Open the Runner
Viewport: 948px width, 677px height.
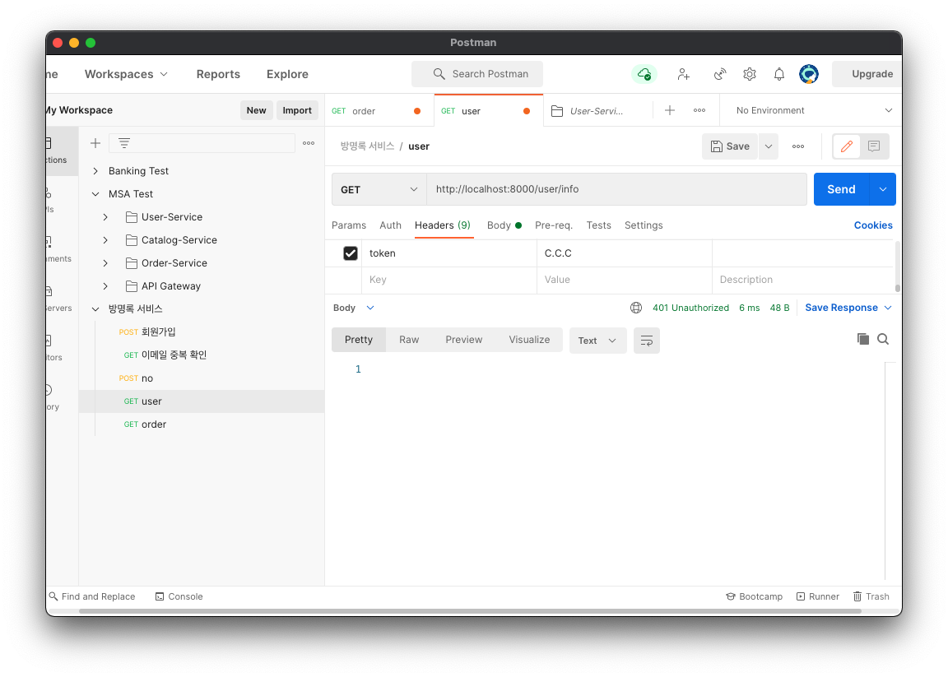(x=817, y=596)
